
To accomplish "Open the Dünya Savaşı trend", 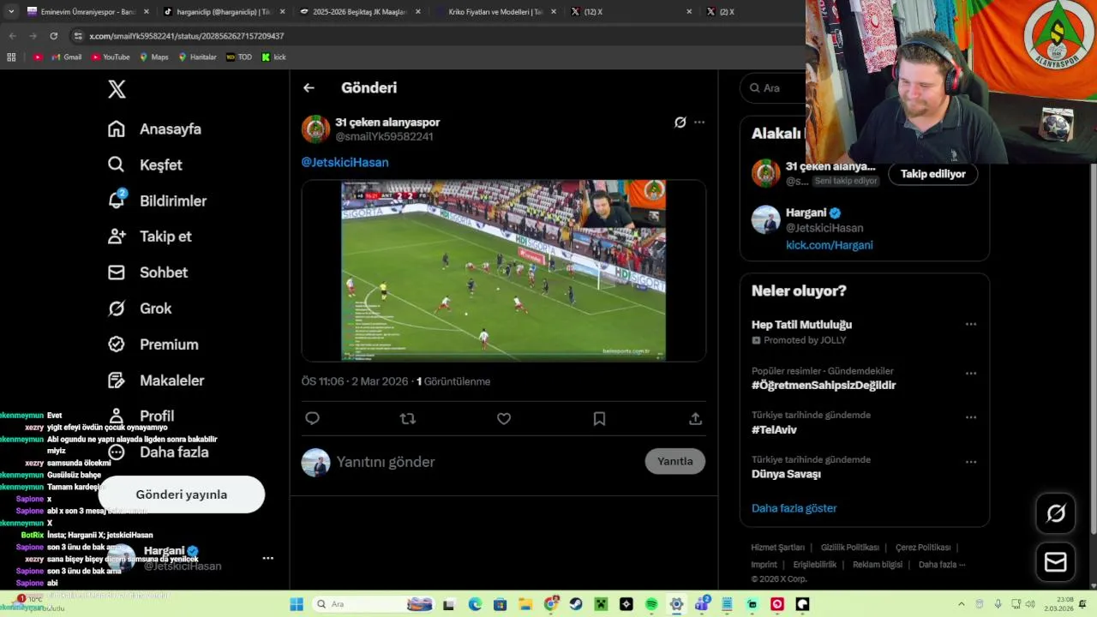I will 786,474.
